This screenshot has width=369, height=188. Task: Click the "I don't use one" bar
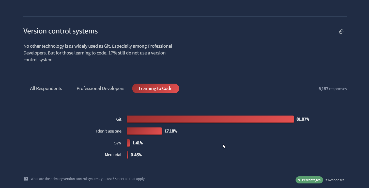click(144, 131)
